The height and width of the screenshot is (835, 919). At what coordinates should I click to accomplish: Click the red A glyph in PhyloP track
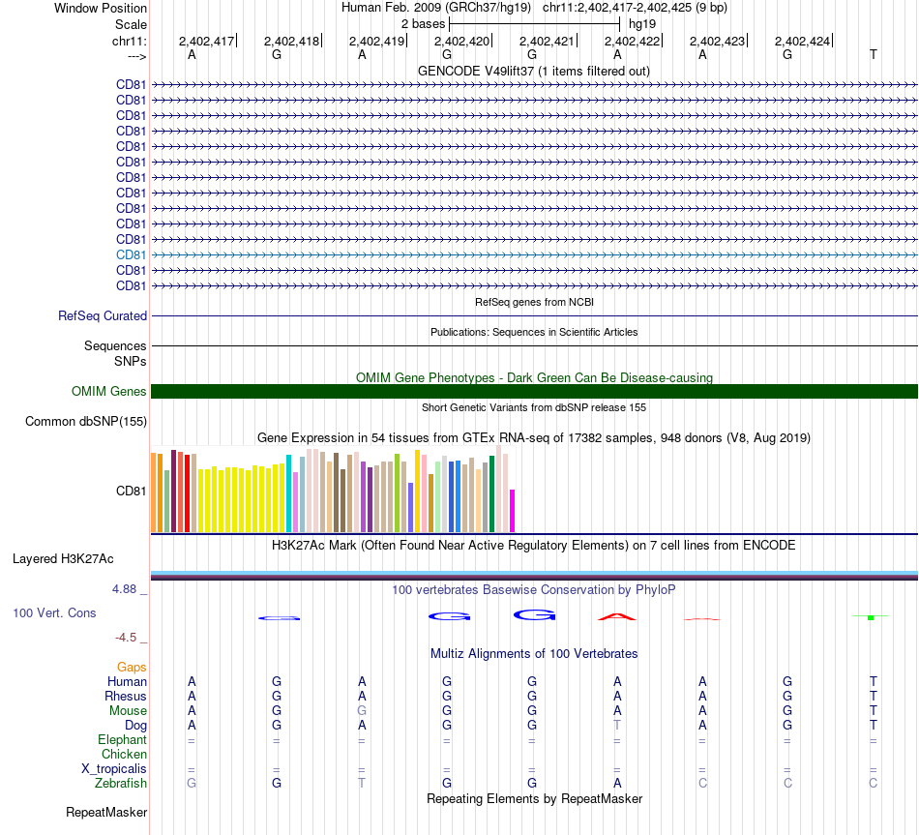coord(616,616)
